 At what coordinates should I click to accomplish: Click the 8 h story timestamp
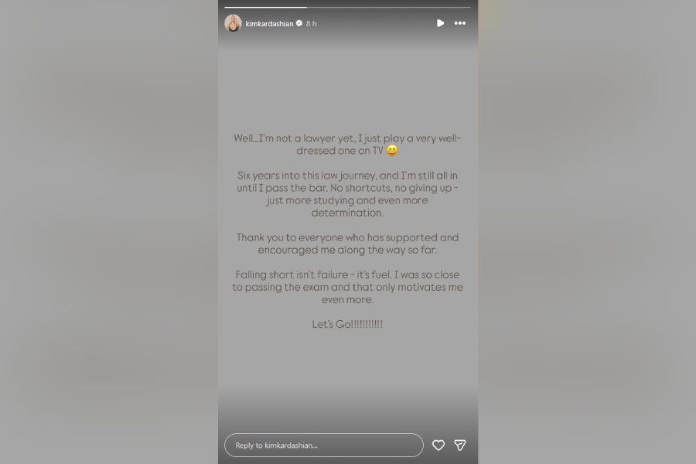point(311,23)
